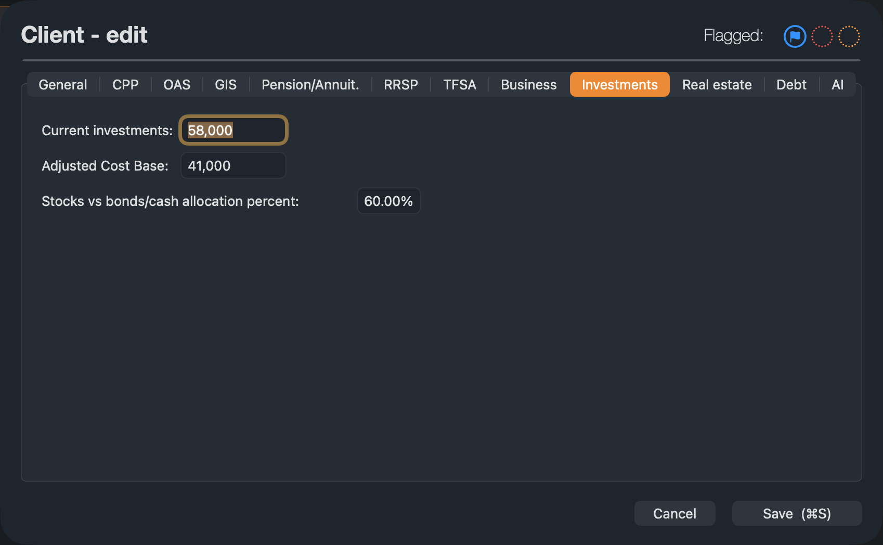Toggle the red dotted flag circle
Image resolution: width=883 pixels, height=545 pixels.
[822, 36]
